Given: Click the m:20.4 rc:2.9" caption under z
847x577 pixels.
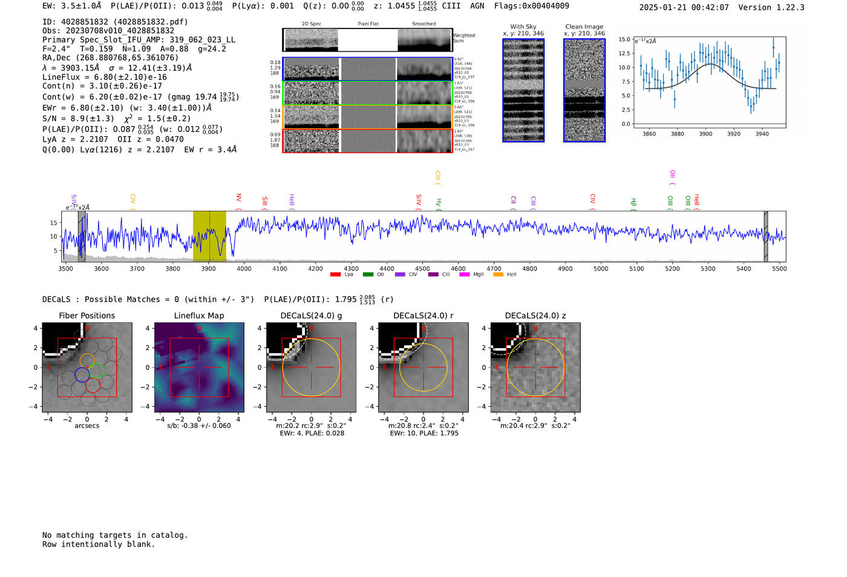Looking at the screenshot, I should [535, 426].
